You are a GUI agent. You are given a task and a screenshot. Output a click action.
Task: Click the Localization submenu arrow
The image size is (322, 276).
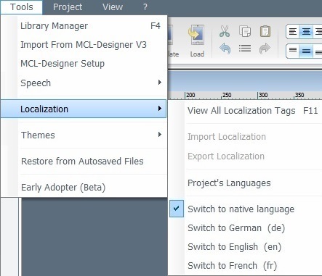pos(160,109)
